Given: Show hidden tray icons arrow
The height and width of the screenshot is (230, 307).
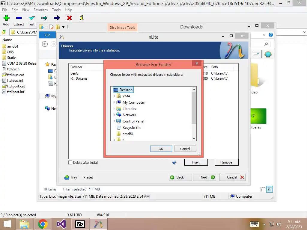Looking at the screenshot, I should coord(264,224).
